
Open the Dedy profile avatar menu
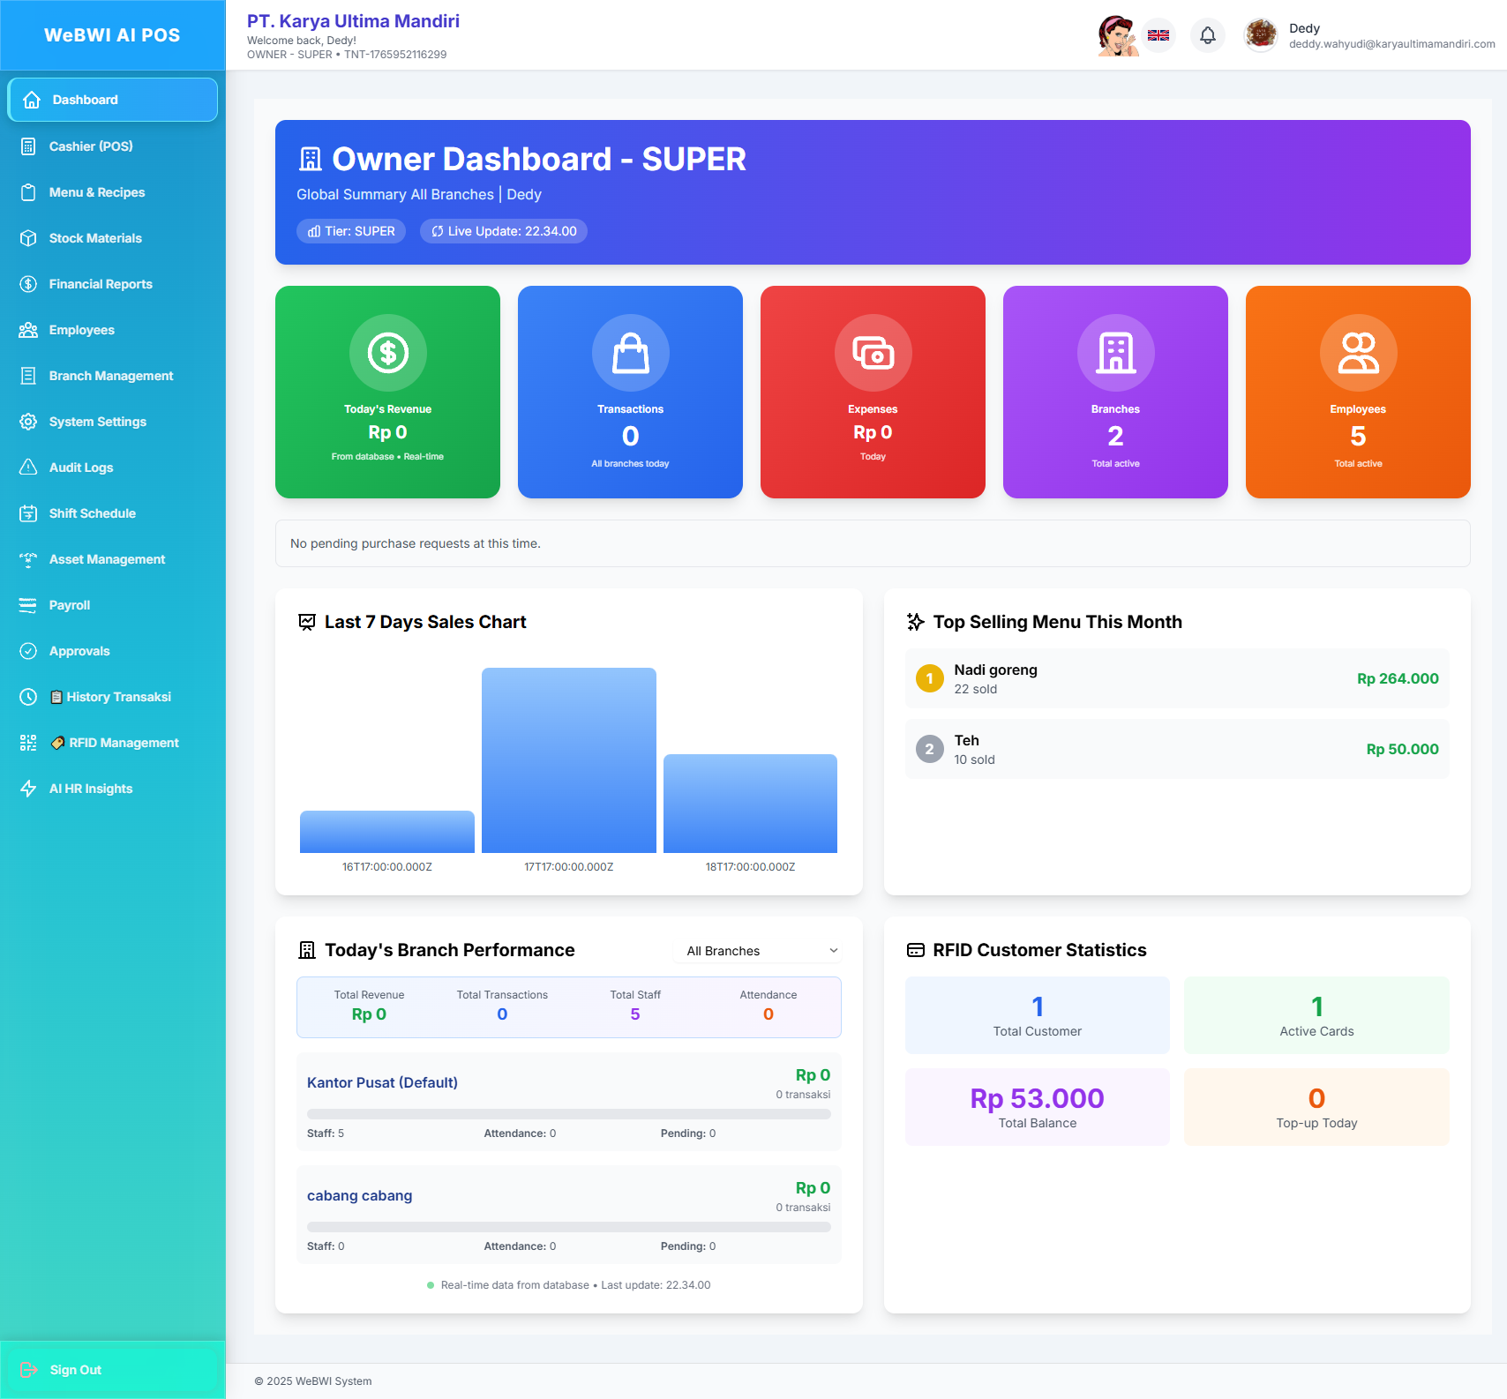[1260, 35]
